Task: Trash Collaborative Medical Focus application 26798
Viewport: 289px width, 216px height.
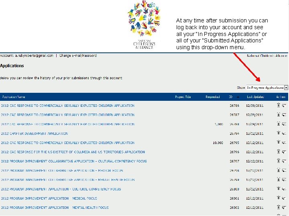Action: click(x=278, y=170)
